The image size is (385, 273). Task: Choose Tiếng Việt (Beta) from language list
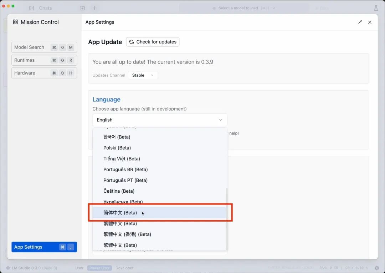[159, 159]
